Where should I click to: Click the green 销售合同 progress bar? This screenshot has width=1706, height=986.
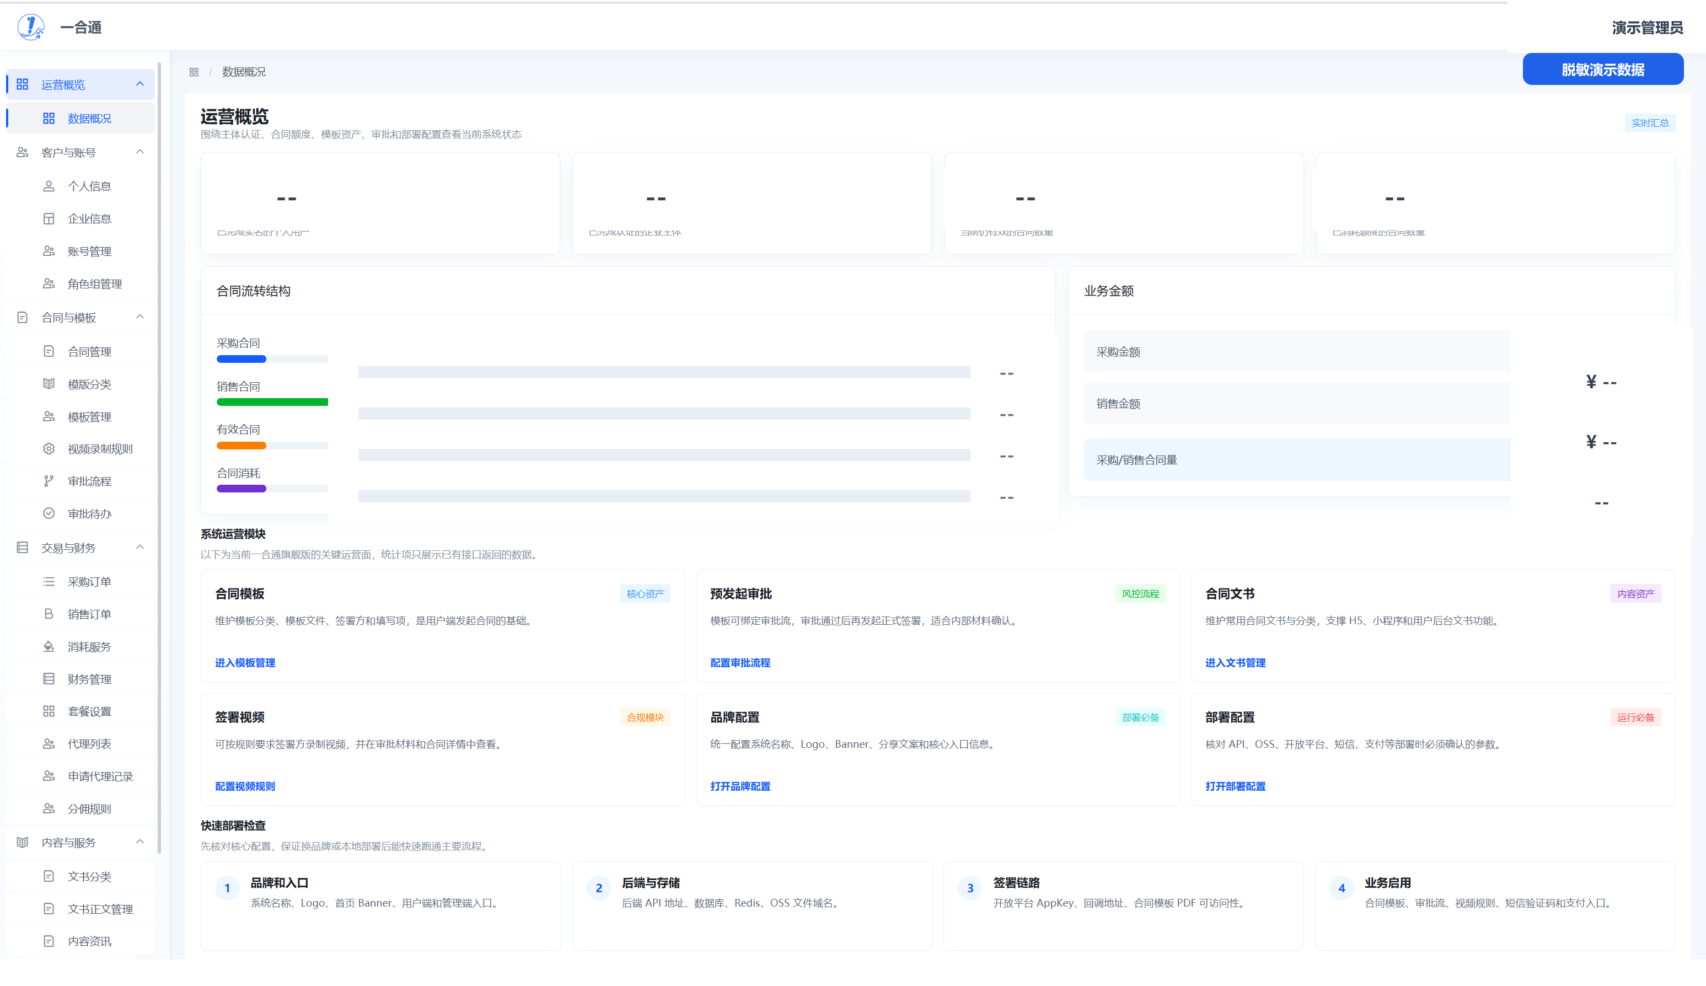[272, 402]
